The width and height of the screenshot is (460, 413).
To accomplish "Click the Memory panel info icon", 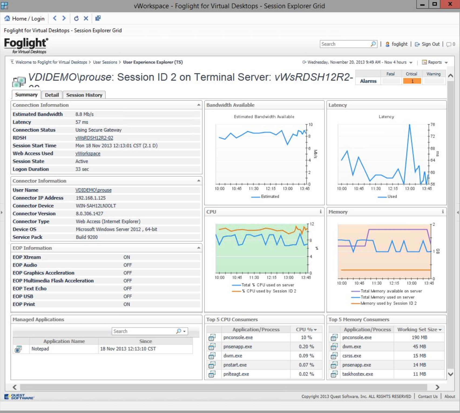I will [443, 212].
